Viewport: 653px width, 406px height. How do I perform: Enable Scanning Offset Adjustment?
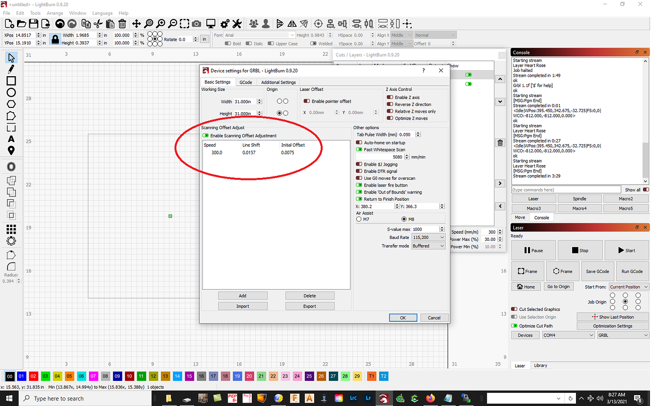204,135
